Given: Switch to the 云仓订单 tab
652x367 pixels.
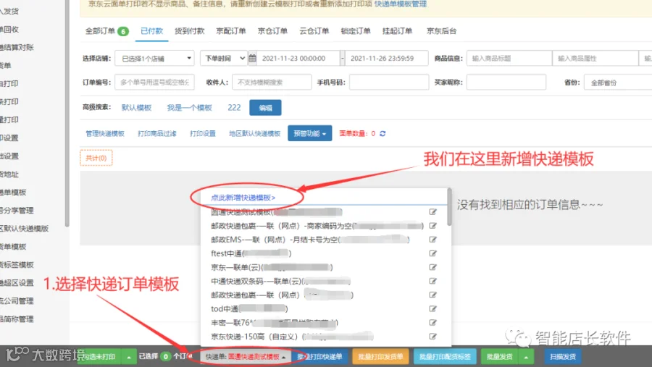Looking at the screenshot, I should (314, 31).
